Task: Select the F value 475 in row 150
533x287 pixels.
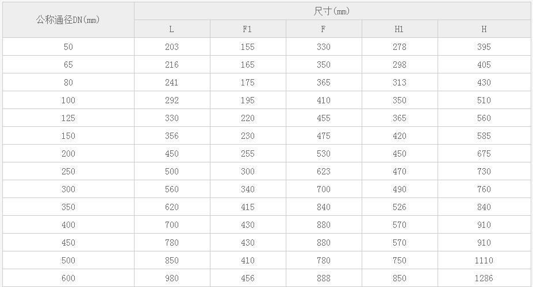Action: [x=324, y=136]
